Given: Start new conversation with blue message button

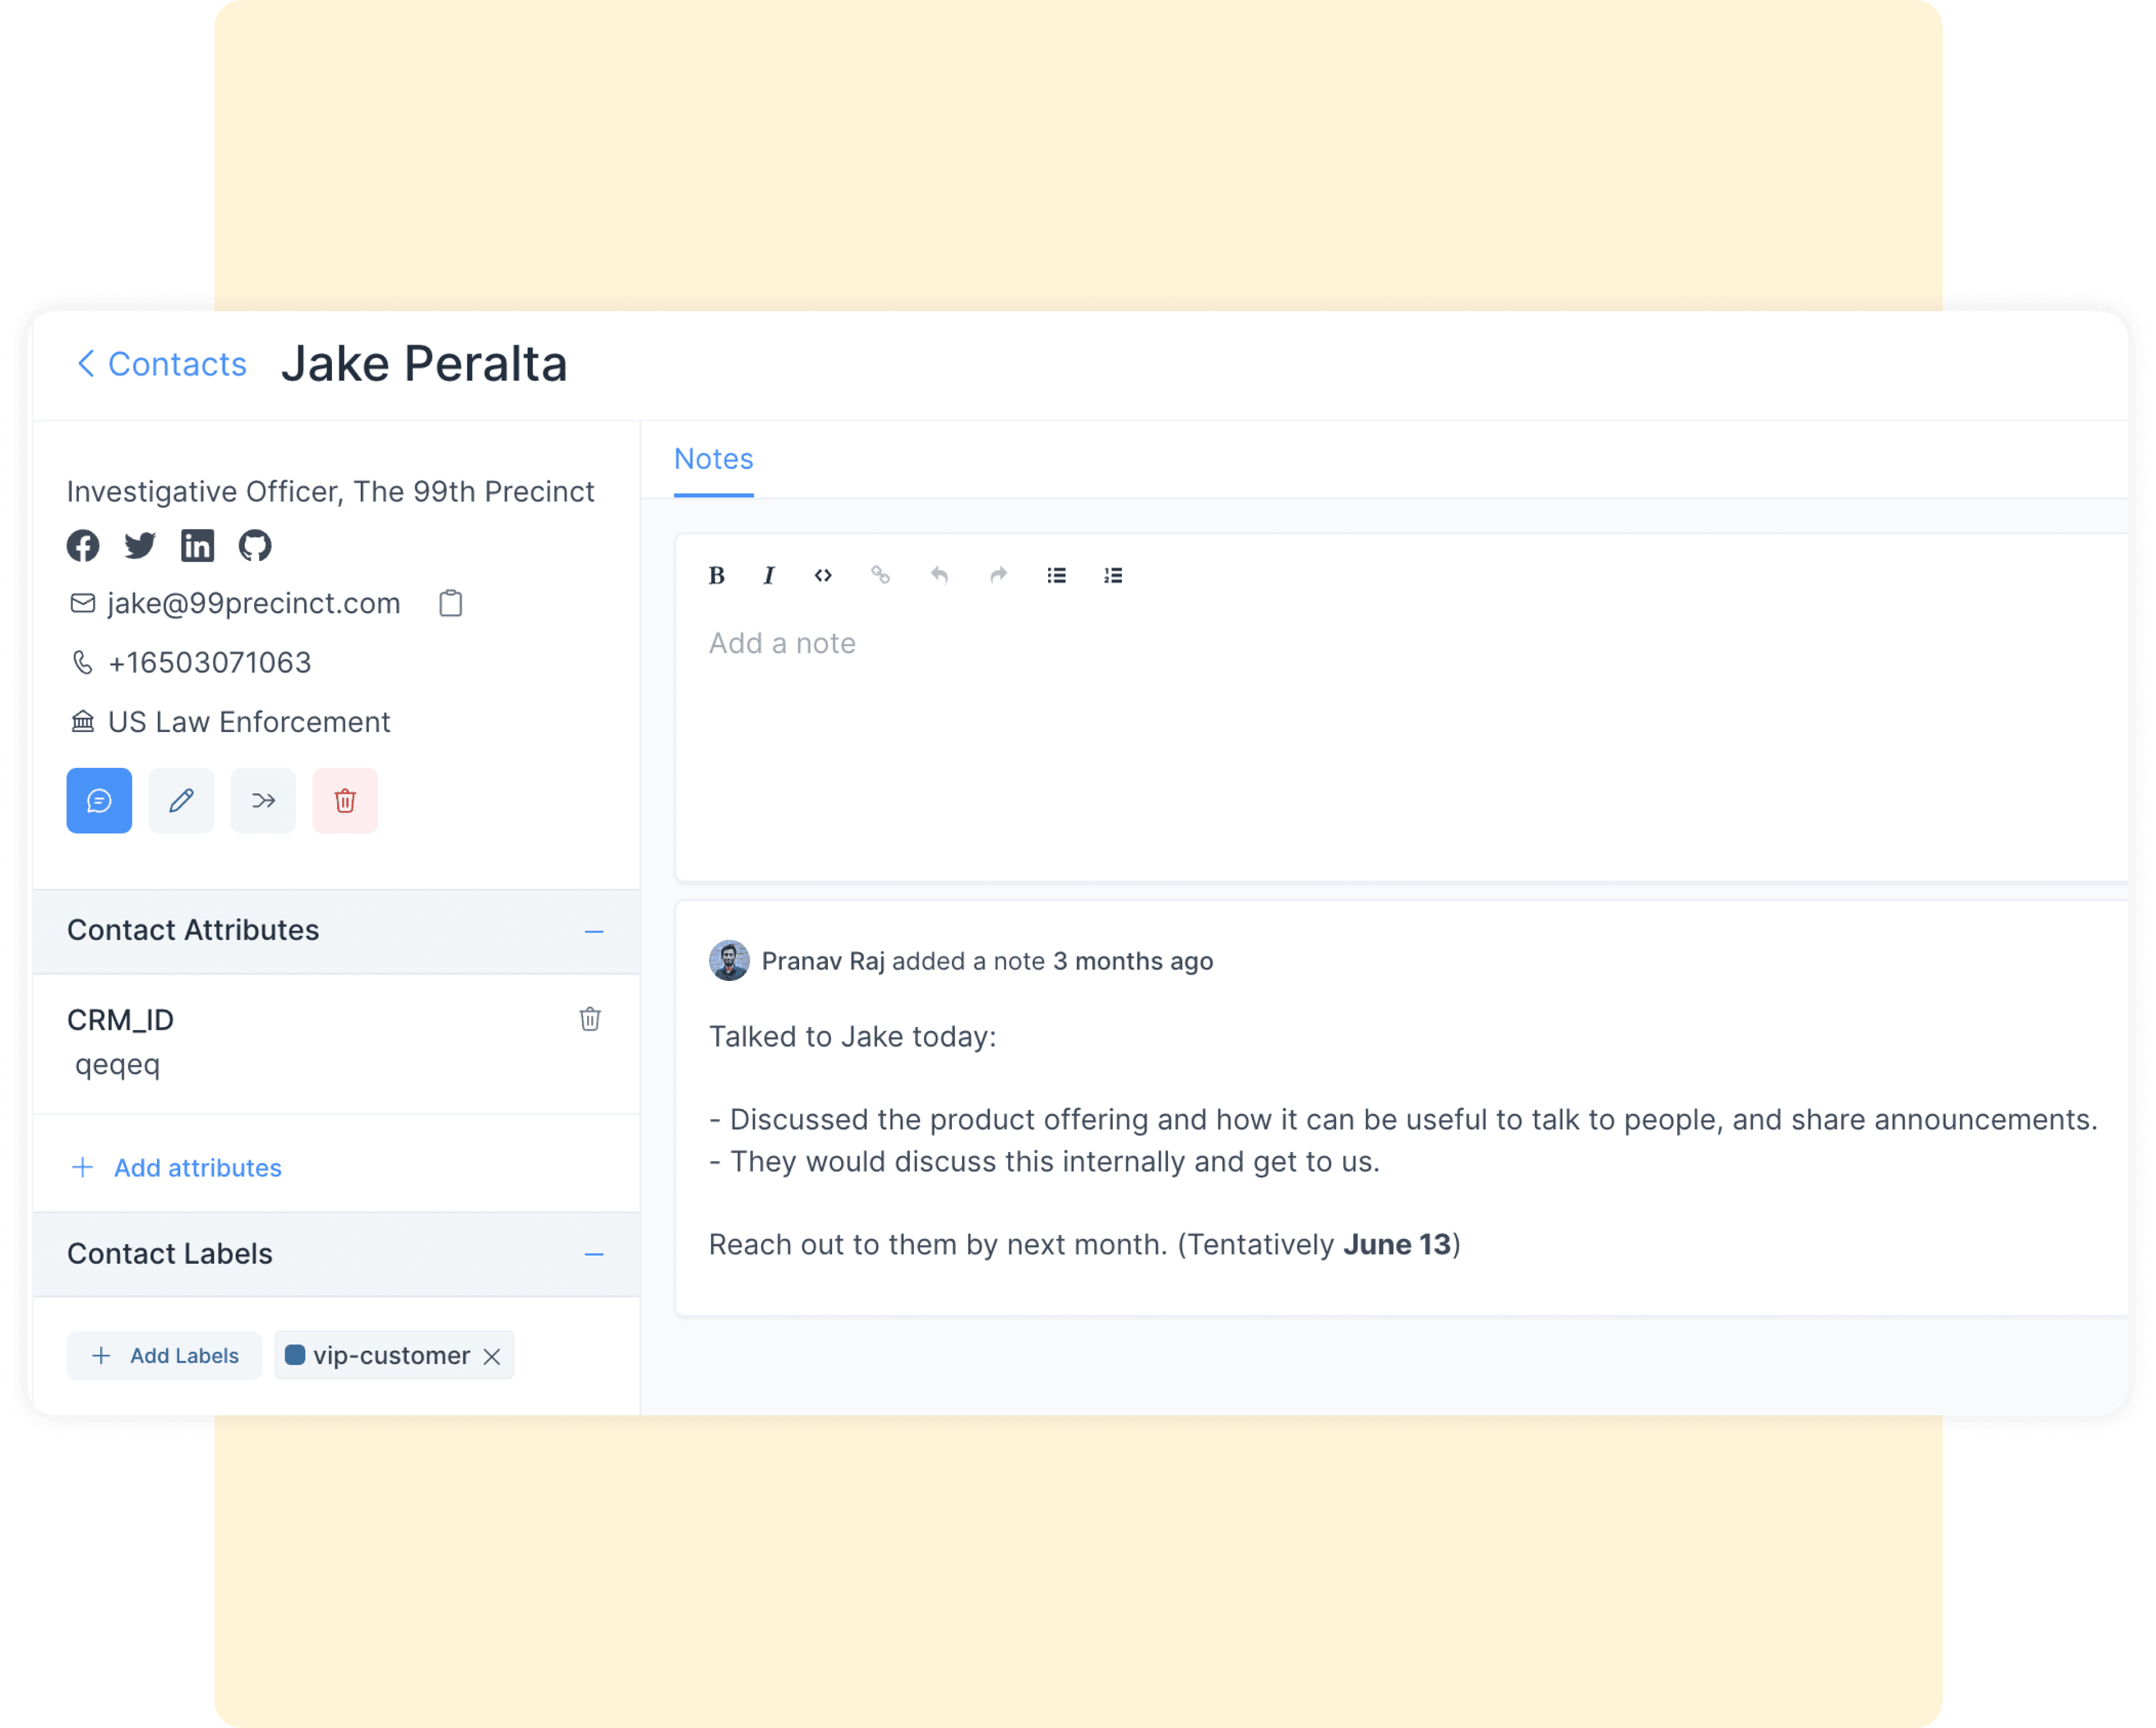Looking at the screenshot, I should [x=99, y=800].
